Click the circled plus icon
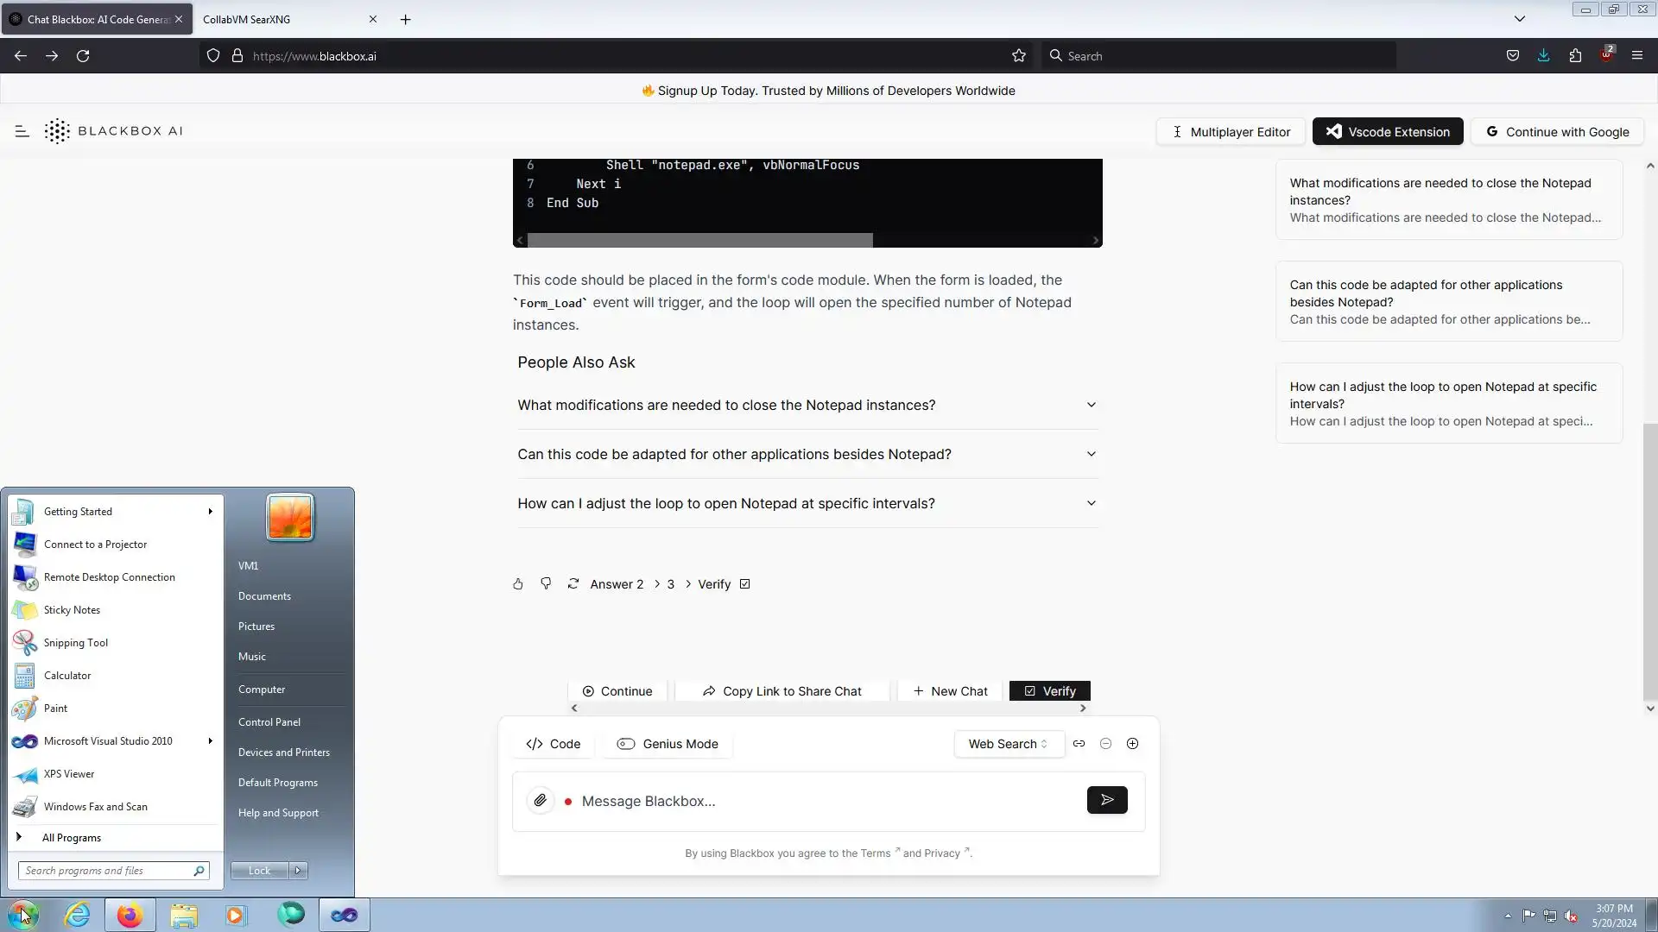The image size is (1658, 932). [x=1132, y=744]
